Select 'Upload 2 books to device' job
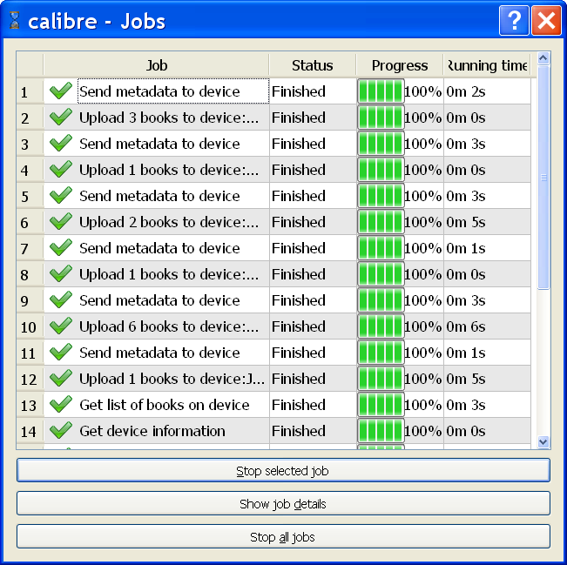 (x=169, y=222)
